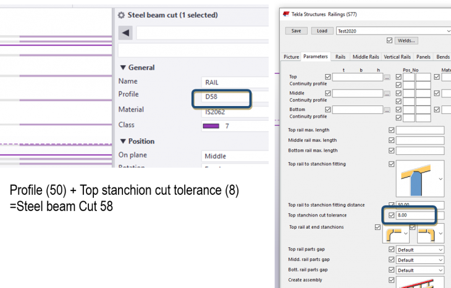Click the Create assembly picture

pos(416,283)
